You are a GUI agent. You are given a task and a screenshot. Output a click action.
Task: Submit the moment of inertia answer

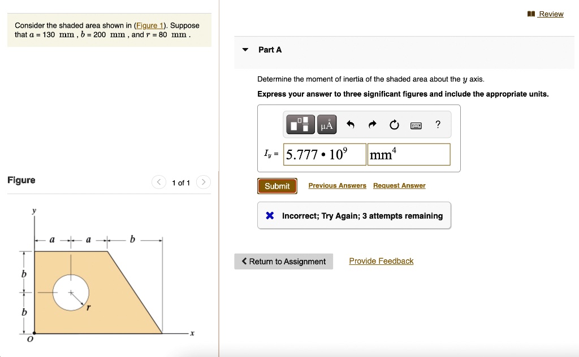click(x=276, y=186)
